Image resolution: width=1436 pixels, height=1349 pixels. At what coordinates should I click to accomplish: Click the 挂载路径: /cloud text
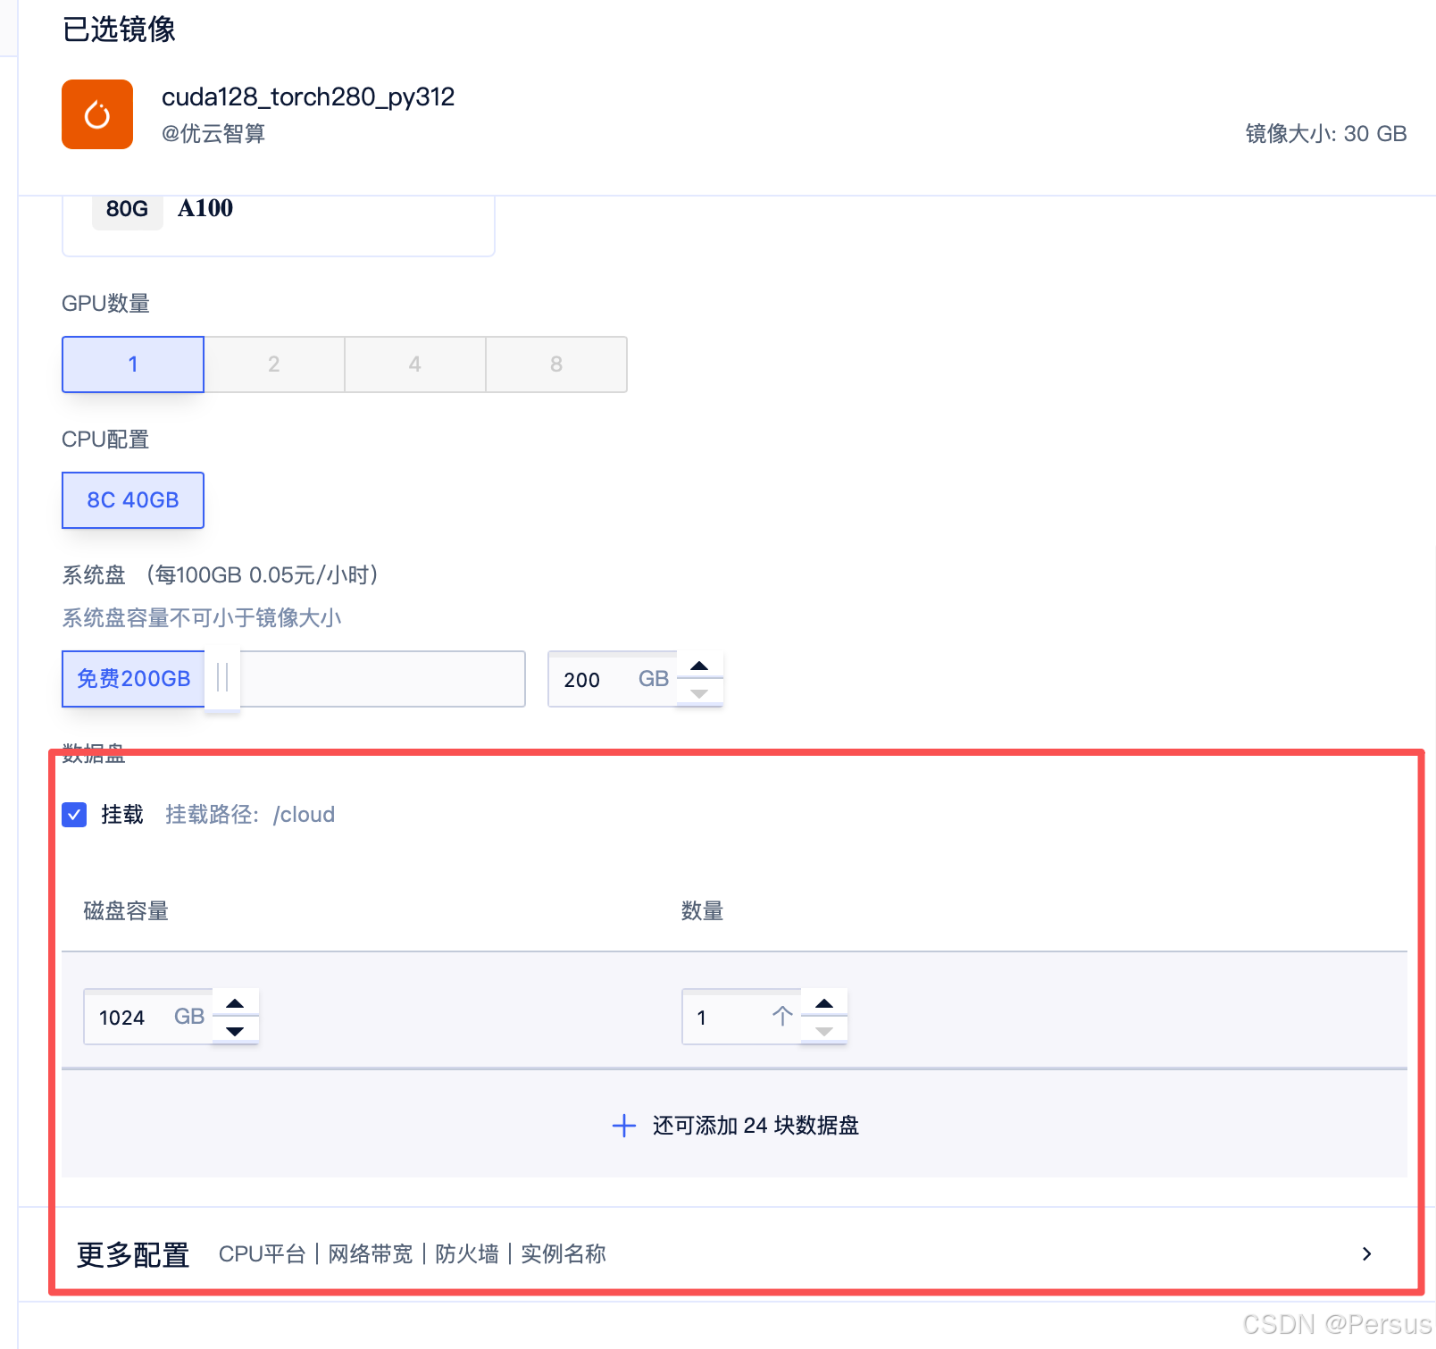coord(250,815)
